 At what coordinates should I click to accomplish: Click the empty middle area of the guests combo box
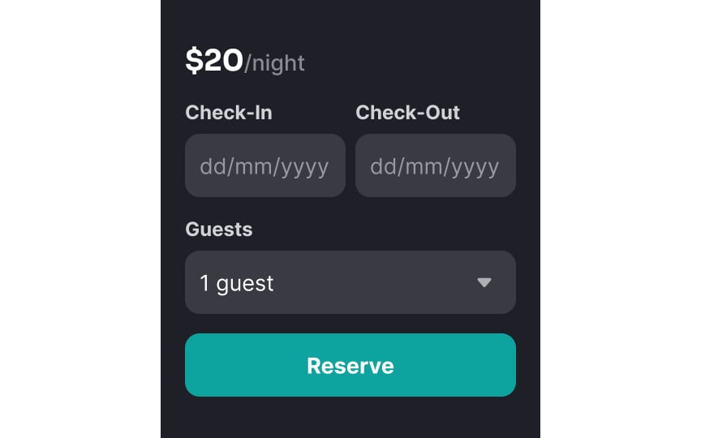click(x=375, y=282)
